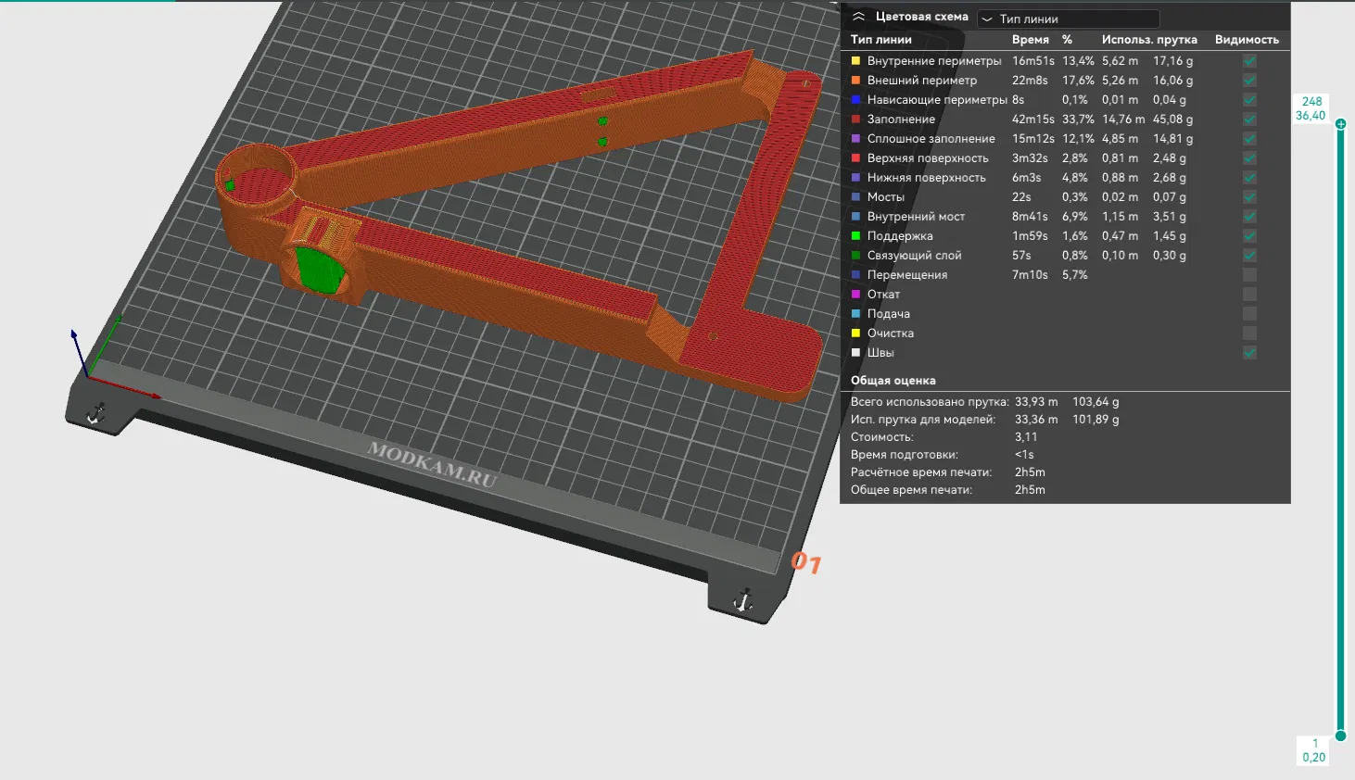The image size is (1355, 780).
Task: Toggle visibility of Связующий слой
Action: pos(1250,256)
